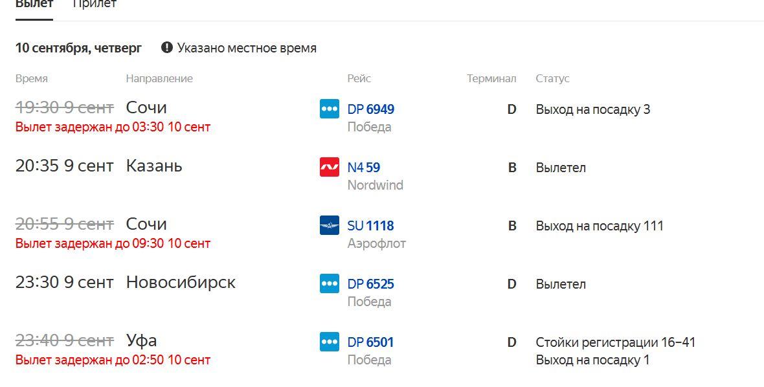Click the Aeroflot logo beside SU 1118
764x387 pixels.
(x=330, y=225)
